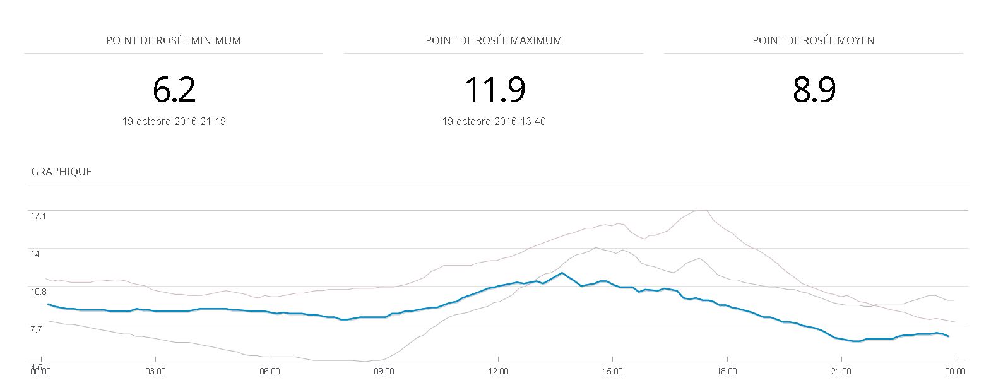
Task: Click the 09:00 time axis label
Action: click(x=384, y=371)
